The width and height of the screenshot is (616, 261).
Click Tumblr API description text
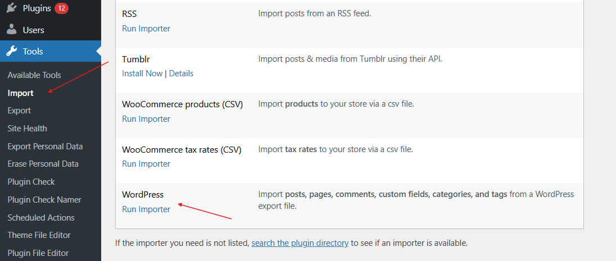pos(350,59)
